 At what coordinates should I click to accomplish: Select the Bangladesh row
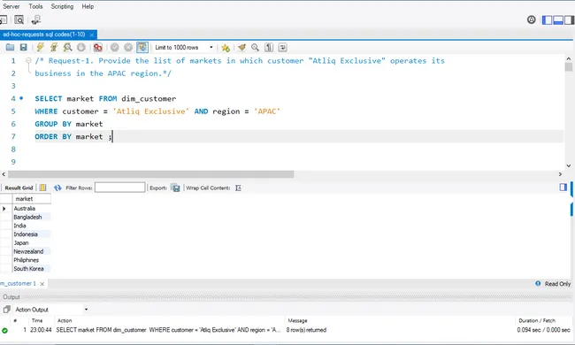(x=32, y=217)
